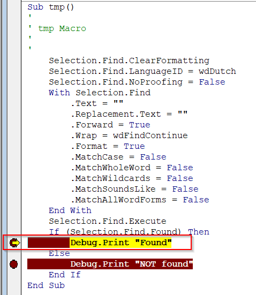Screen dimensions: 256x295
Task: Click the highlighted Debug.Print "Found" statement
Action: point(121,243)
